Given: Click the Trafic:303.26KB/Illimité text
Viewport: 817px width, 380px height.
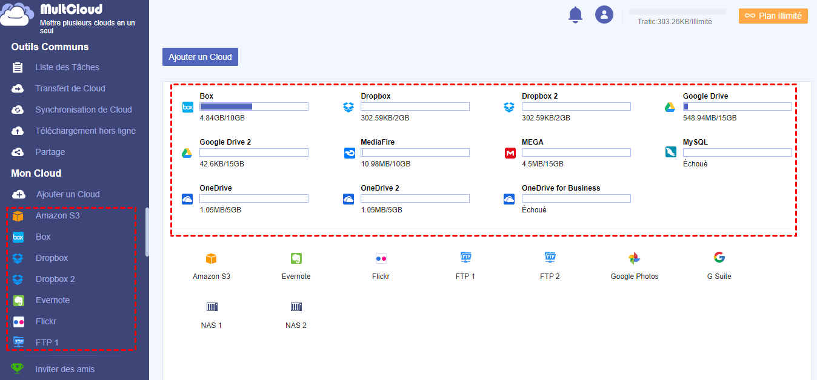Looking at the screenshot, I should click(x=675, y=22).
